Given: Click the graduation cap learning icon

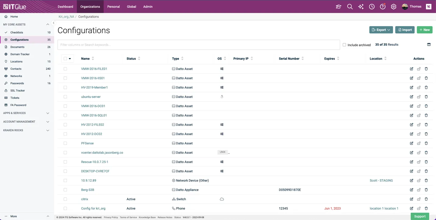Looking at the screenshot, I should pyautogui.click(x=338, y=7).
